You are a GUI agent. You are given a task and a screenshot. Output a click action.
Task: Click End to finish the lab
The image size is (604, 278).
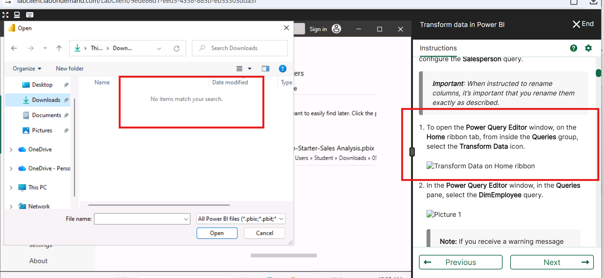click(x=583, y=24)
